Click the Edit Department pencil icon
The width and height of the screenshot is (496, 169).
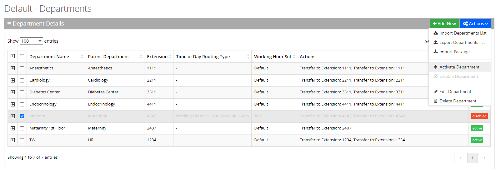point(435,92)
